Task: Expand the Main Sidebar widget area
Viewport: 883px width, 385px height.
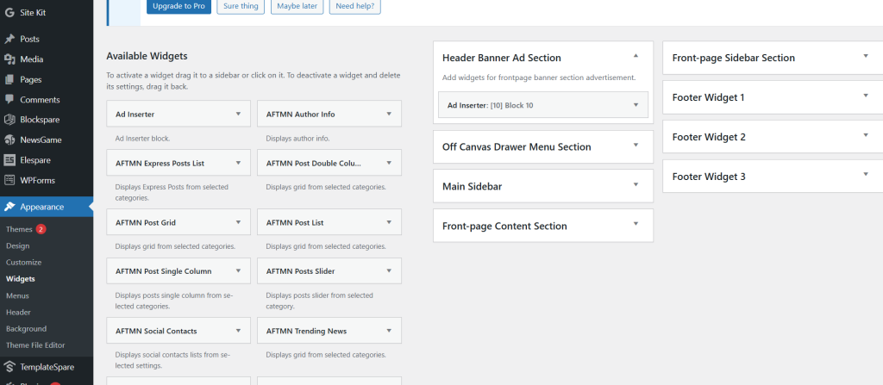Action: 636,185
